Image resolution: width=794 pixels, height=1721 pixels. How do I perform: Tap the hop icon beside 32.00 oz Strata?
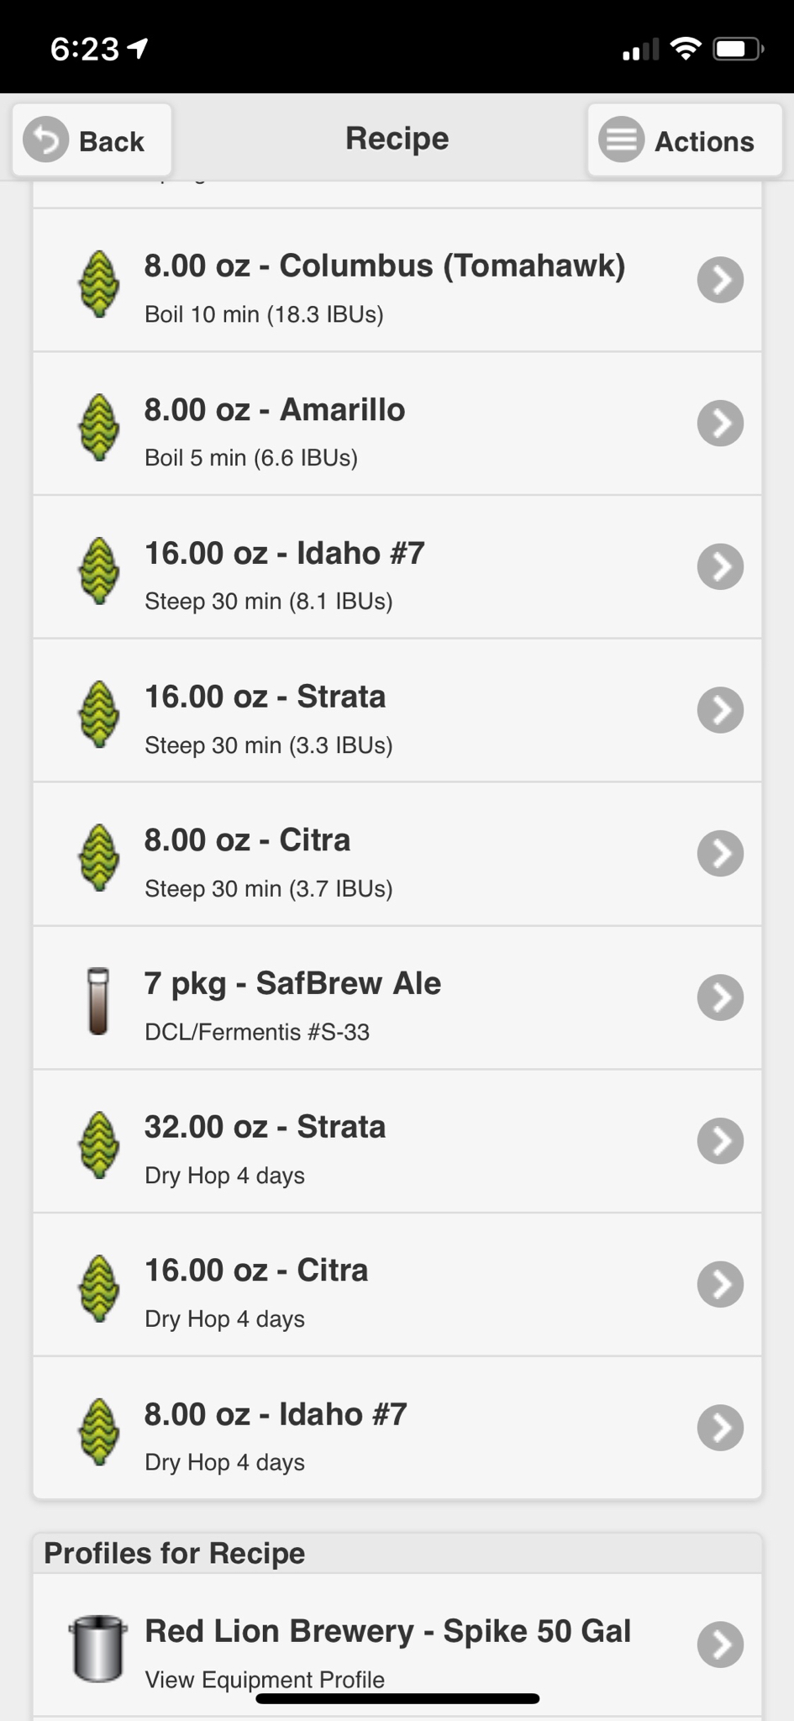click(99, 1145)
